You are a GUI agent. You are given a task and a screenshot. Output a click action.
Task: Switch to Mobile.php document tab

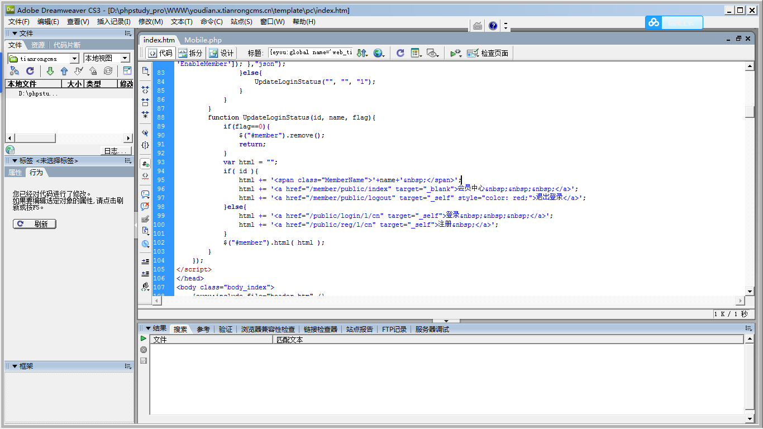203,40
